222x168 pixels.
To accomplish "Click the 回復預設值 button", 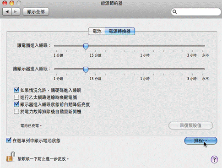I will tap(190, 125).
